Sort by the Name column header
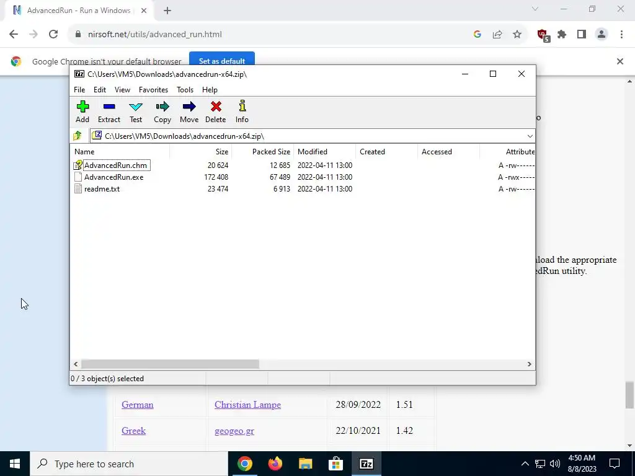The image size is (635, 476). click(121, 152)
